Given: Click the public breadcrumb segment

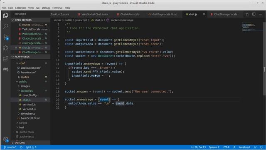Looking at the screenshot, I should click(x=68, y=20).
